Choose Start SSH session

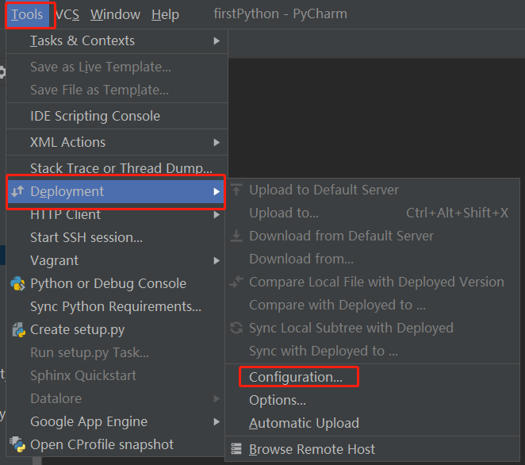pos(116,237)
